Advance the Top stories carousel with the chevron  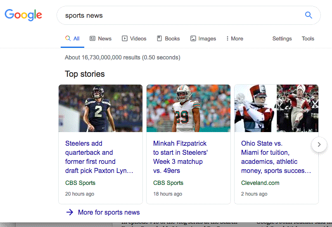click(x=319, y=144)
